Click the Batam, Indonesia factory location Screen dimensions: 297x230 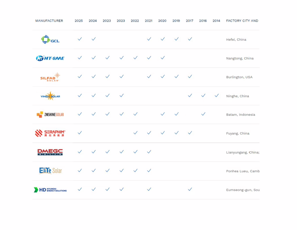[x=240, y=115]
